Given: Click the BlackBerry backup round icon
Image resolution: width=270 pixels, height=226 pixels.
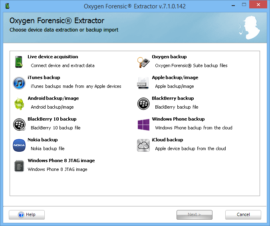Looking at the screenshot, I should pos(143,104).
